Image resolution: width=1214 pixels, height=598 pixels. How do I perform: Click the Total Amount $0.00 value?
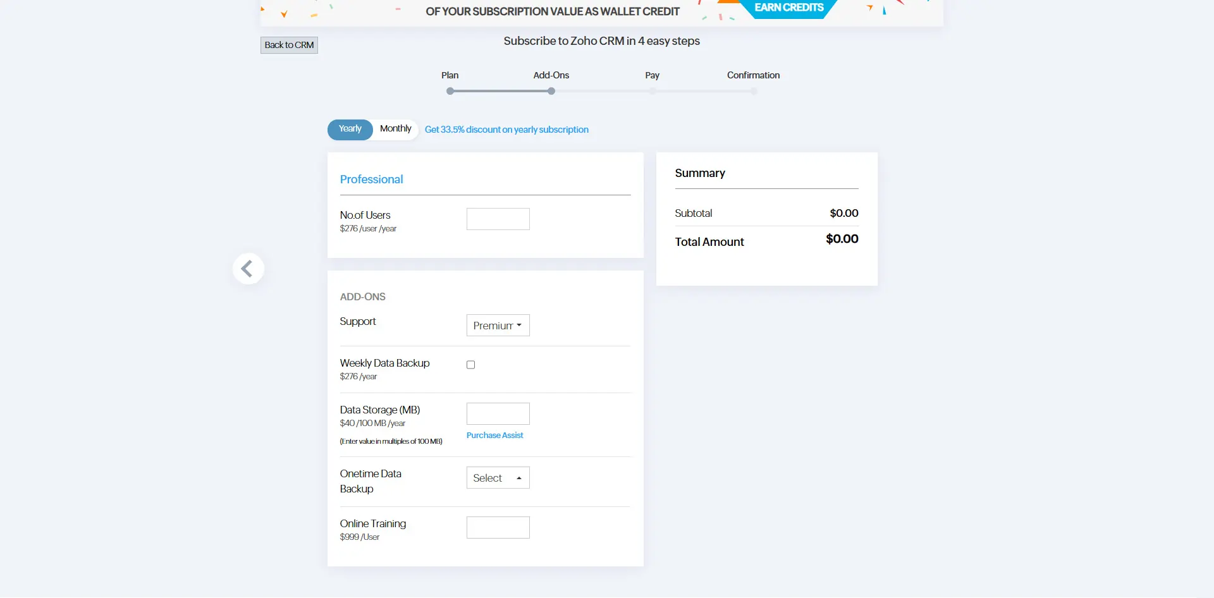(x=842, y=239)
